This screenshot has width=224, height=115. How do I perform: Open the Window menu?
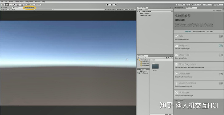coord(37,2)
